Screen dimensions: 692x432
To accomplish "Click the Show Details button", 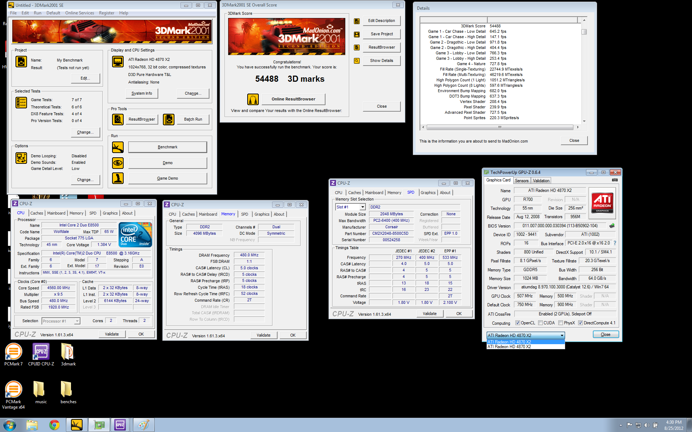I will 381,61.
